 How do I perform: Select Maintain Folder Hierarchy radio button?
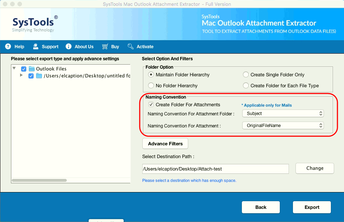point(151,74)
